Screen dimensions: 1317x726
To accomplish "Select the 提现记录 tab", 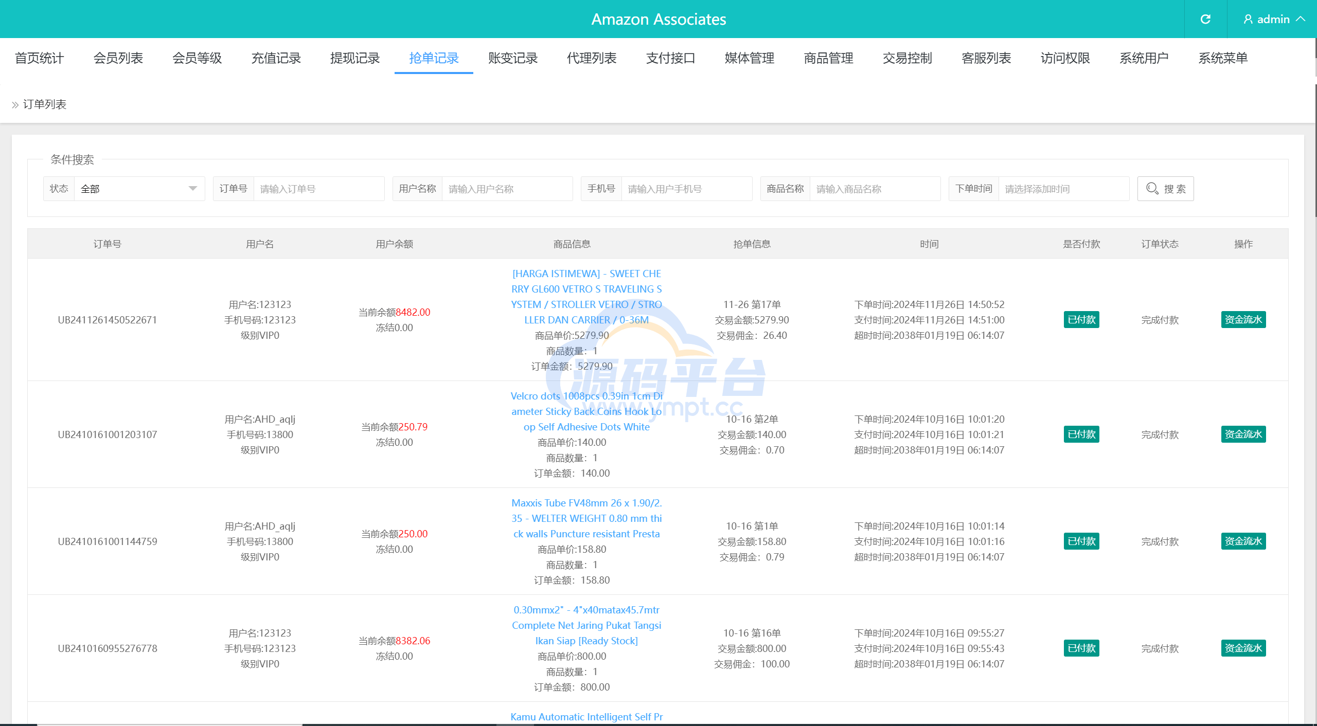I will (x=355, y=58).
